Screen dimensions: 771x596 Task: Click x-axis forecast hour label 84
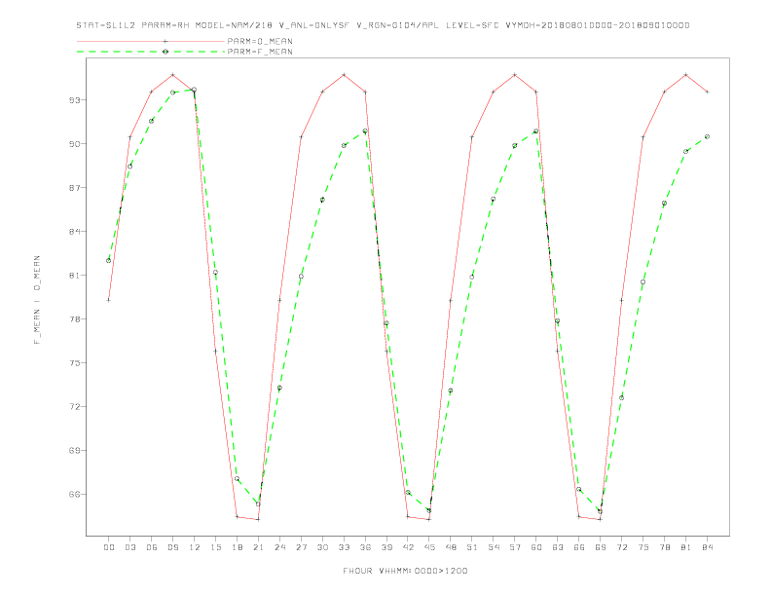(x=707, y=547)
